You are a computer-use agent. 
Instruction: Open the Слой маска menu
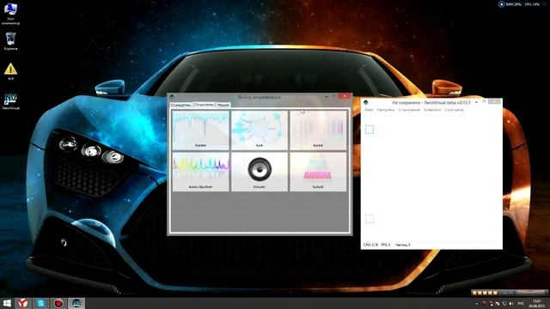coord(454,110)
